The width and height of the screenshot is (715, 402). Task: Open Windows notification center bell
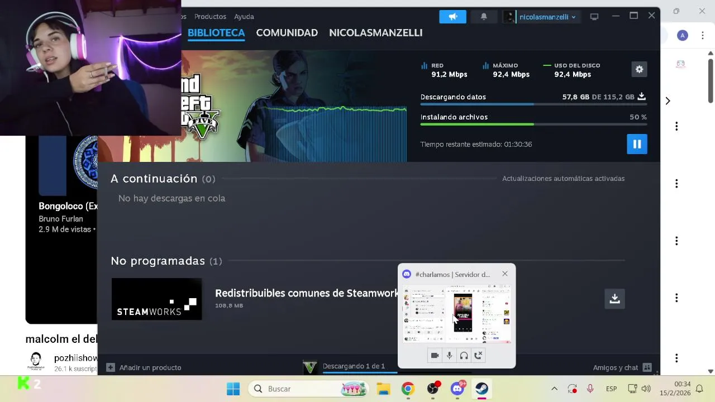(x=699, y=389)
